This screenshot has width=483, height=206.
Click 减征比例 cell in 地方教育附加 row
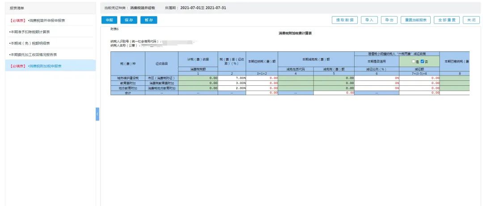(x=377, y=88)
